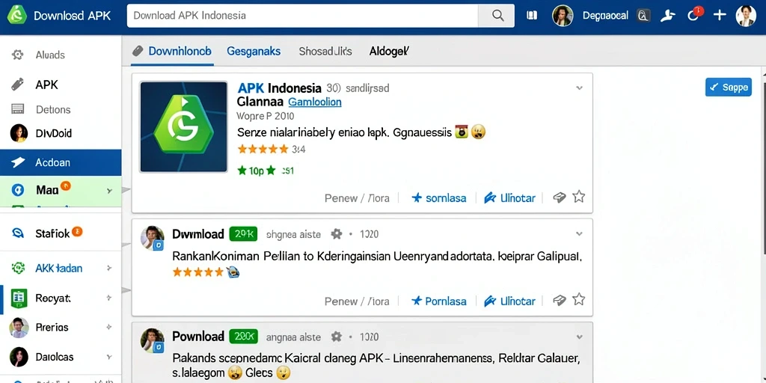Click the avatar beside Daiolcas

(19, 357)
